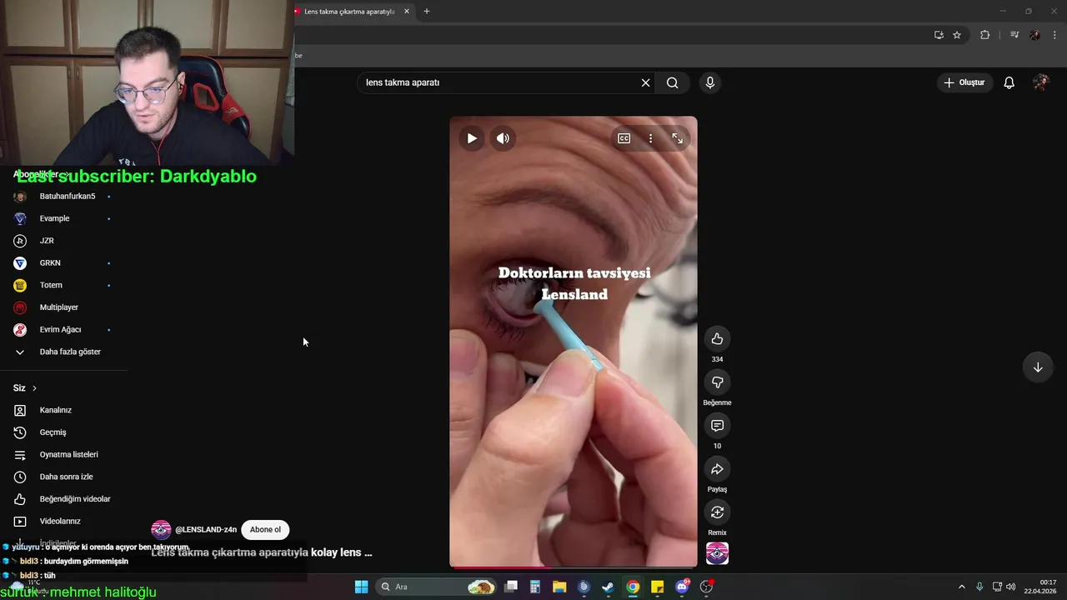Open Chrome profile avatar
Screen dimensions: 1067x600
pyautogui.click(x=1034, y=35)
